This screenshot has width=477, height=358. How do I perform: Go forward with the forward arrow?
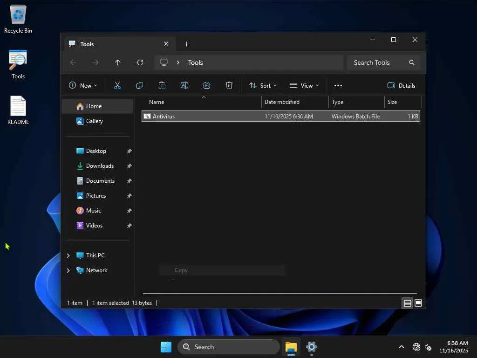point(95,62)
